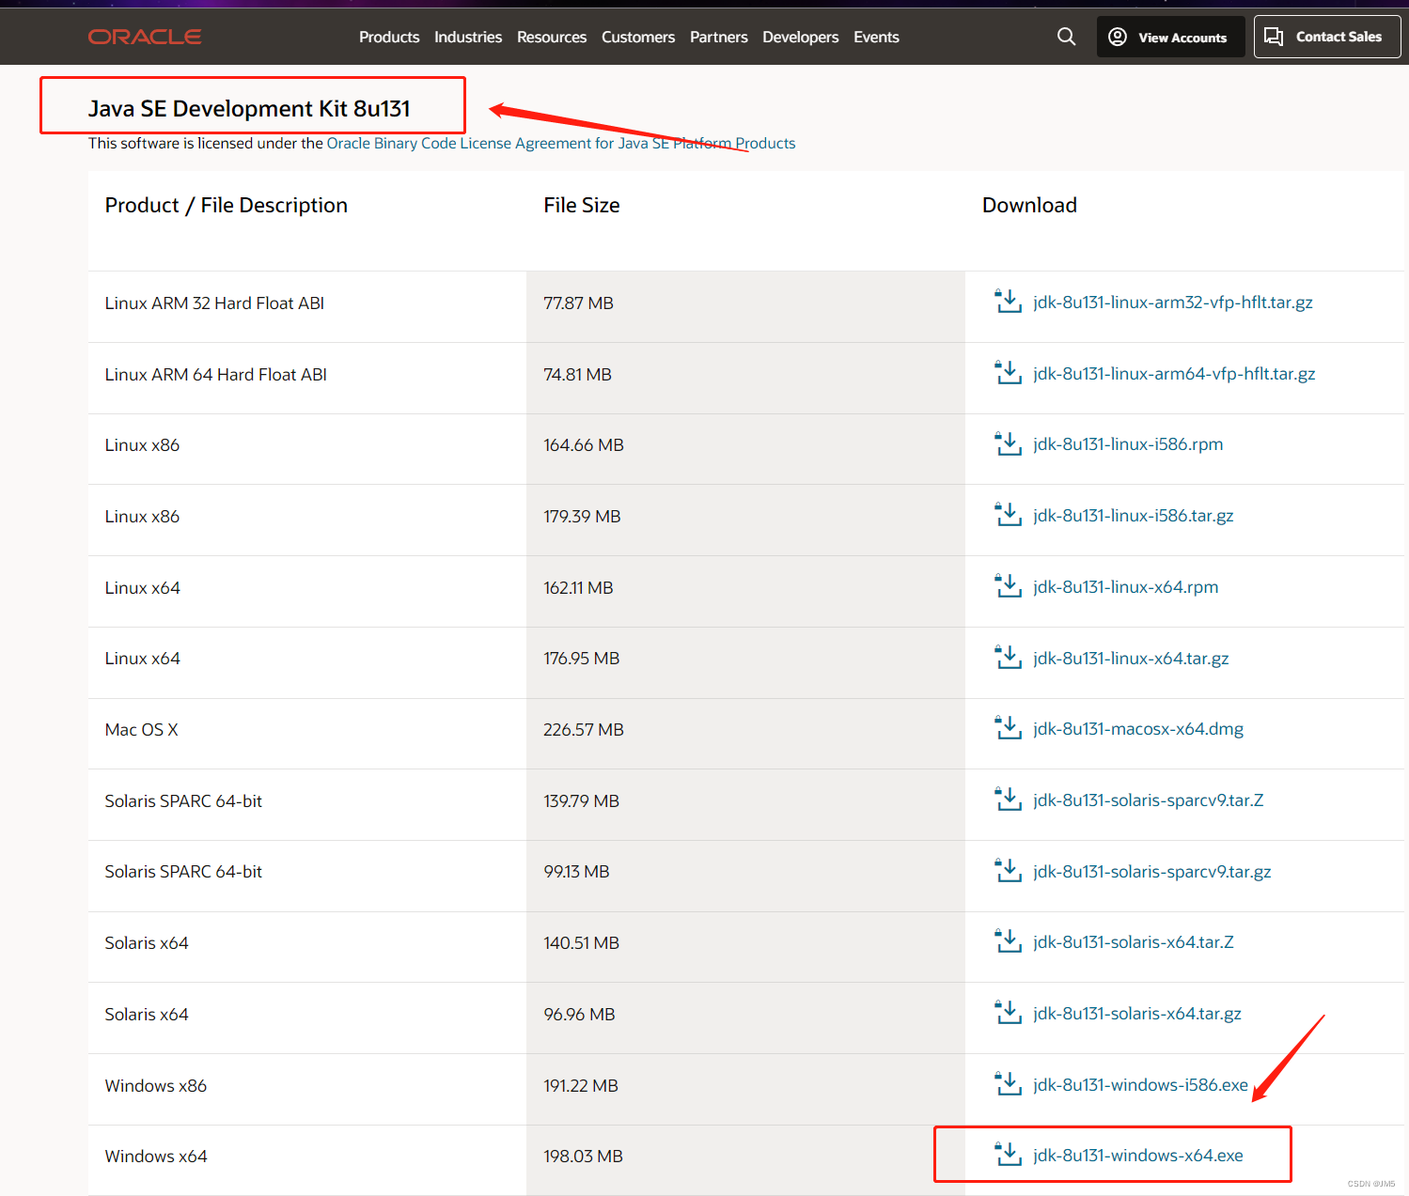
Task: Open the Developers menu
Action: pos(801,37)
